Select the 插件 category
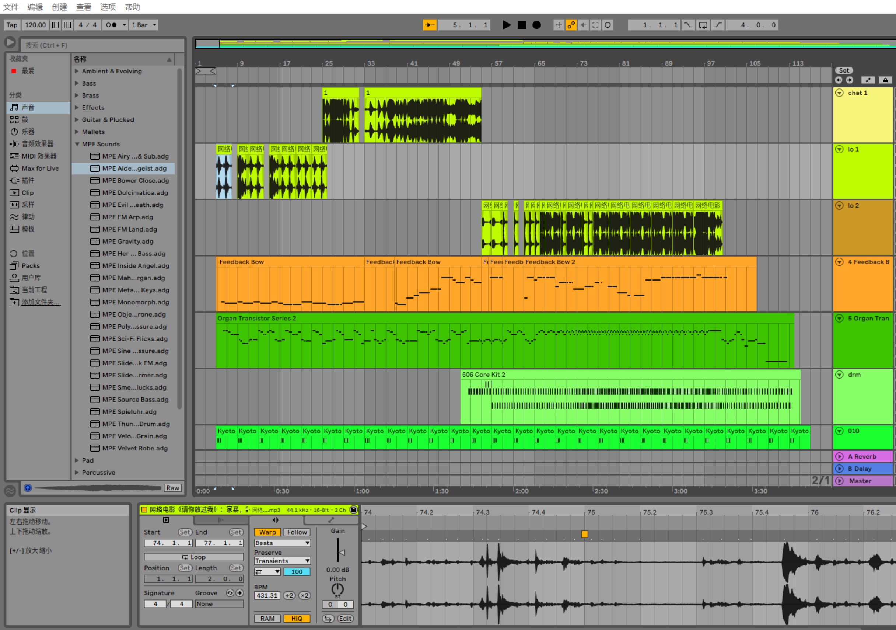896x630 pixels. 38,180
